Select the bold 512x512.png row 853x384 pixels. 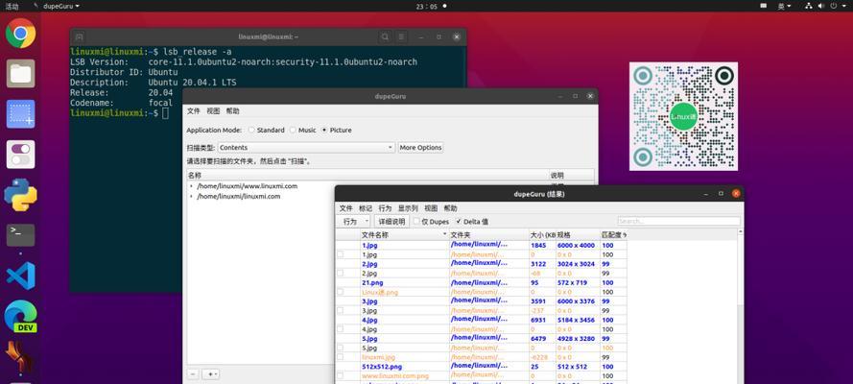coord(382,367)
